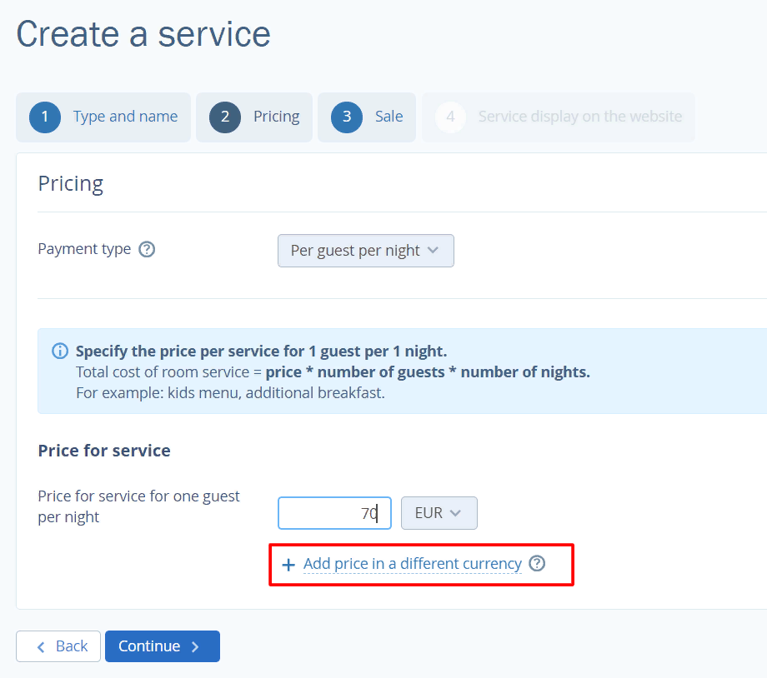
Task: Click Add price in a different currency link
Action: click(x=413, y=564)
